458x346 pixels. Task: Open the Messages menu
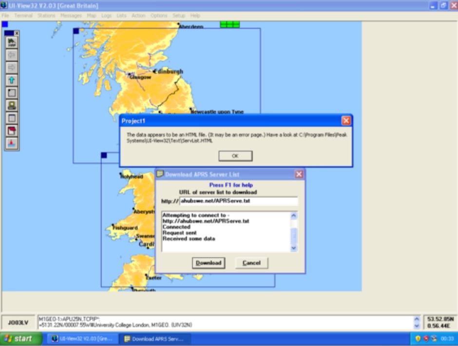(x=71, y=16)
